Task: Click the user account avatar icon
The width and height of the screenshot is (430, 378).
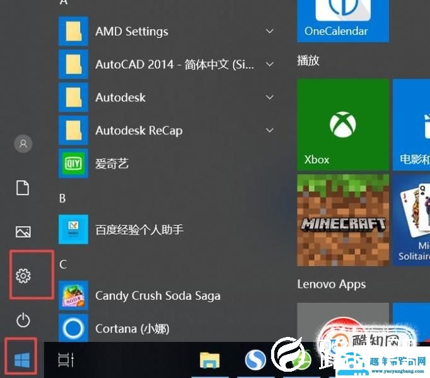Action: click(x=23, y=144)
